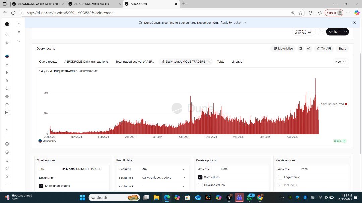Open the Dune home logo
The image size is (362, 203).
[7, 24]
